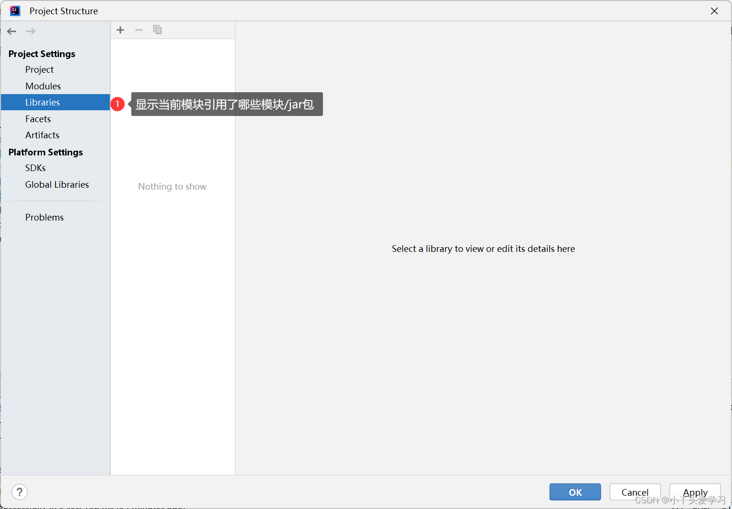The image size is (732, 509).
Task: Select the Libraries settings item
Action: [x=42, y=102]
